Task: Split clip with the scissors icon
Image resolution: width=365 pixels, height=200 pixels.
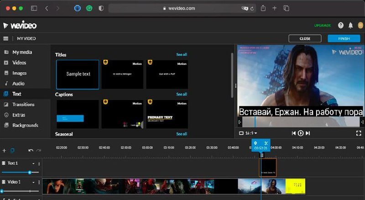Action: [266, 143]
